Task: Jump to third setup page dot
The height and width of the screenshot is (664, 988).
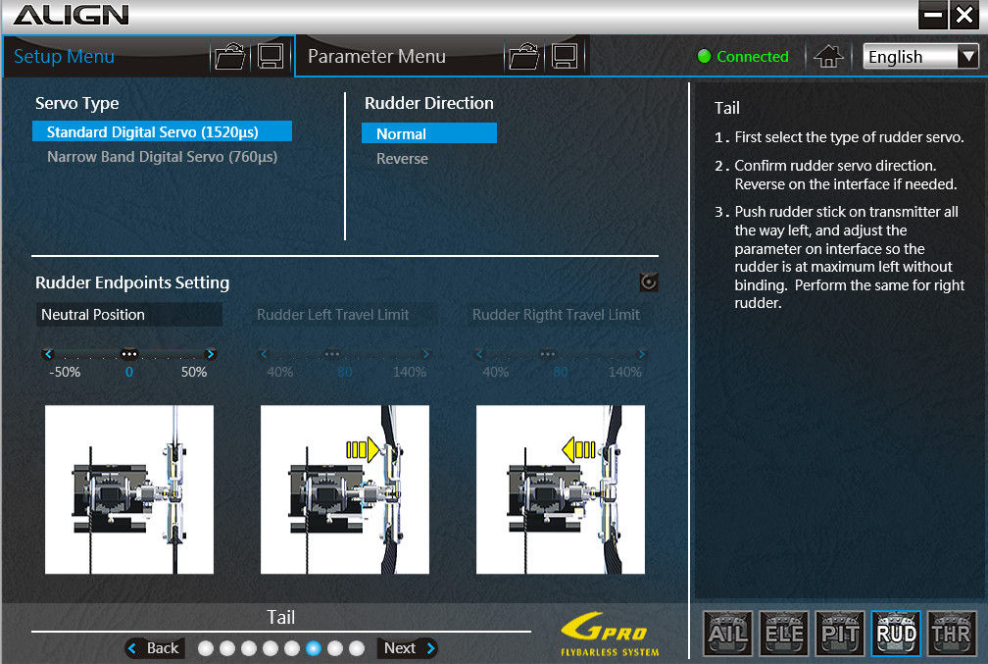Action: tap(249, 648)
